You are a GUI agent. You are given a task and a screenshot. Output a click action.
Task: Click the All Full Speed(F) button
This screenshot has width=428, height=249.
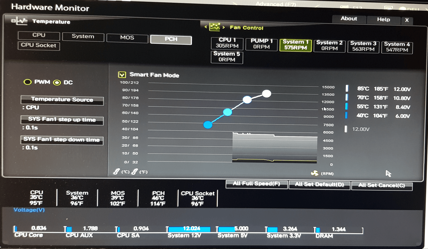[x=257, y=184]
